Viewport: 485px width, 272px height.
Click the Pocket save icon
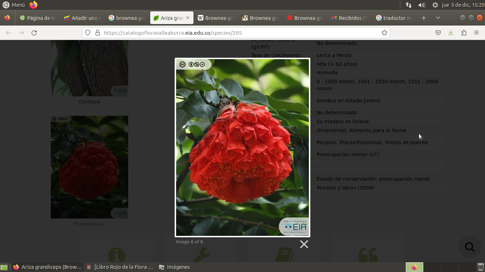(x=438, y=33)
